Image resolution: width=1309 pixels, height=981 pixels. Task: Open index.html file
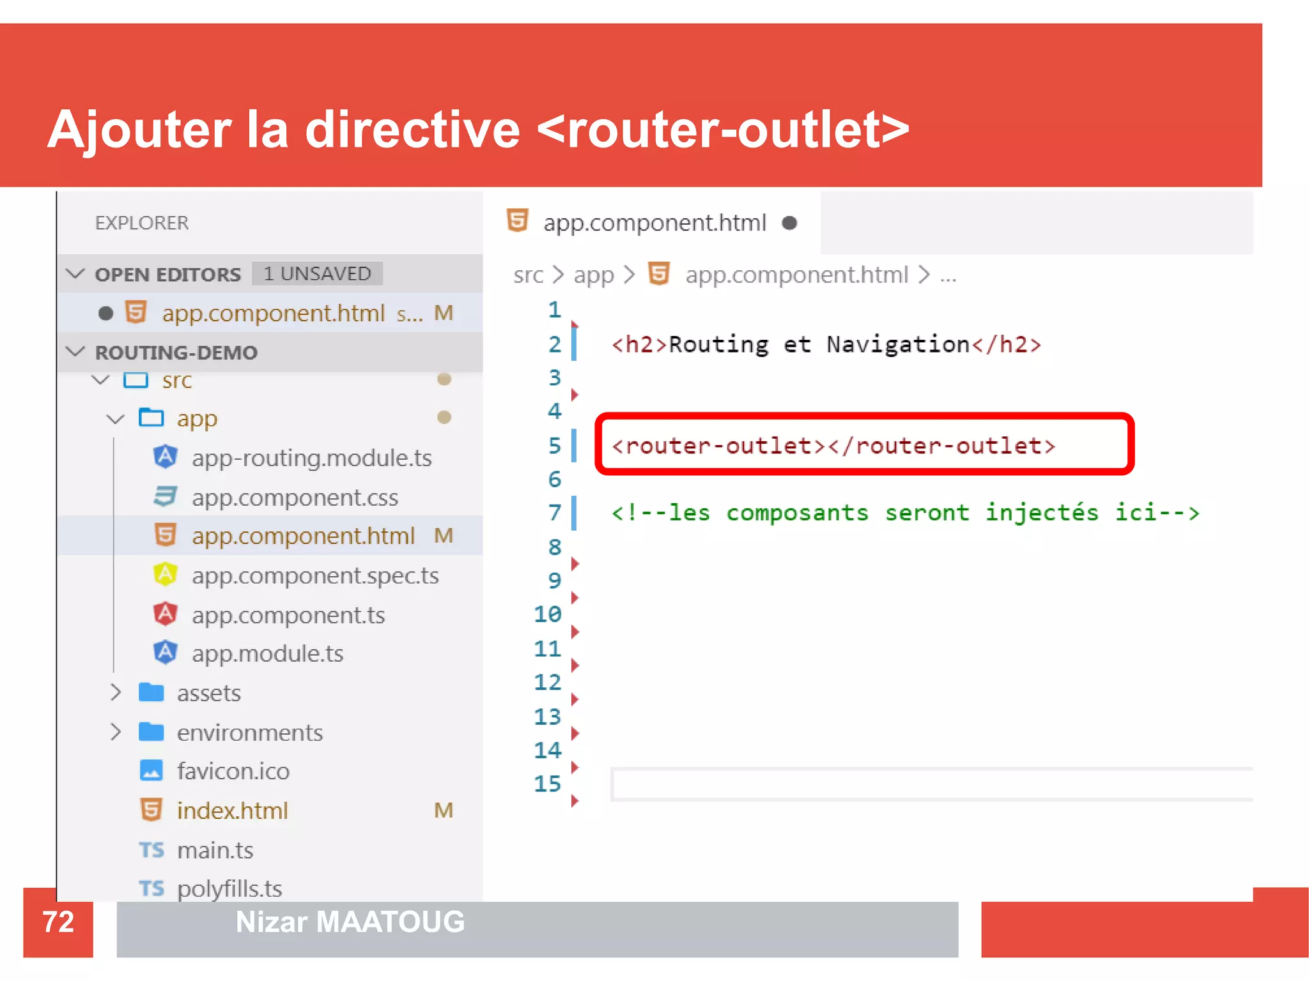click(233, 810)
